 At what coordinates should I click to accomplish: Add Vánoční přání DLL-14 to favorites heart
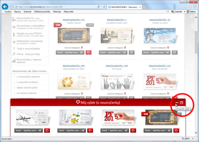175,52
